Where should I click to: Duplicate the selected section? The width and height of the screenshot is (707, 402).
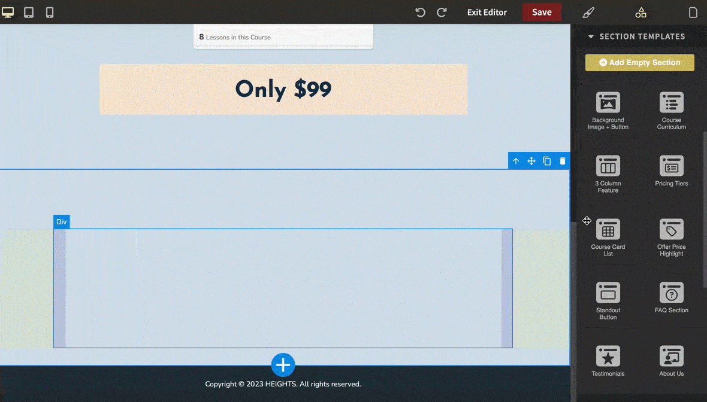[547, 161]
